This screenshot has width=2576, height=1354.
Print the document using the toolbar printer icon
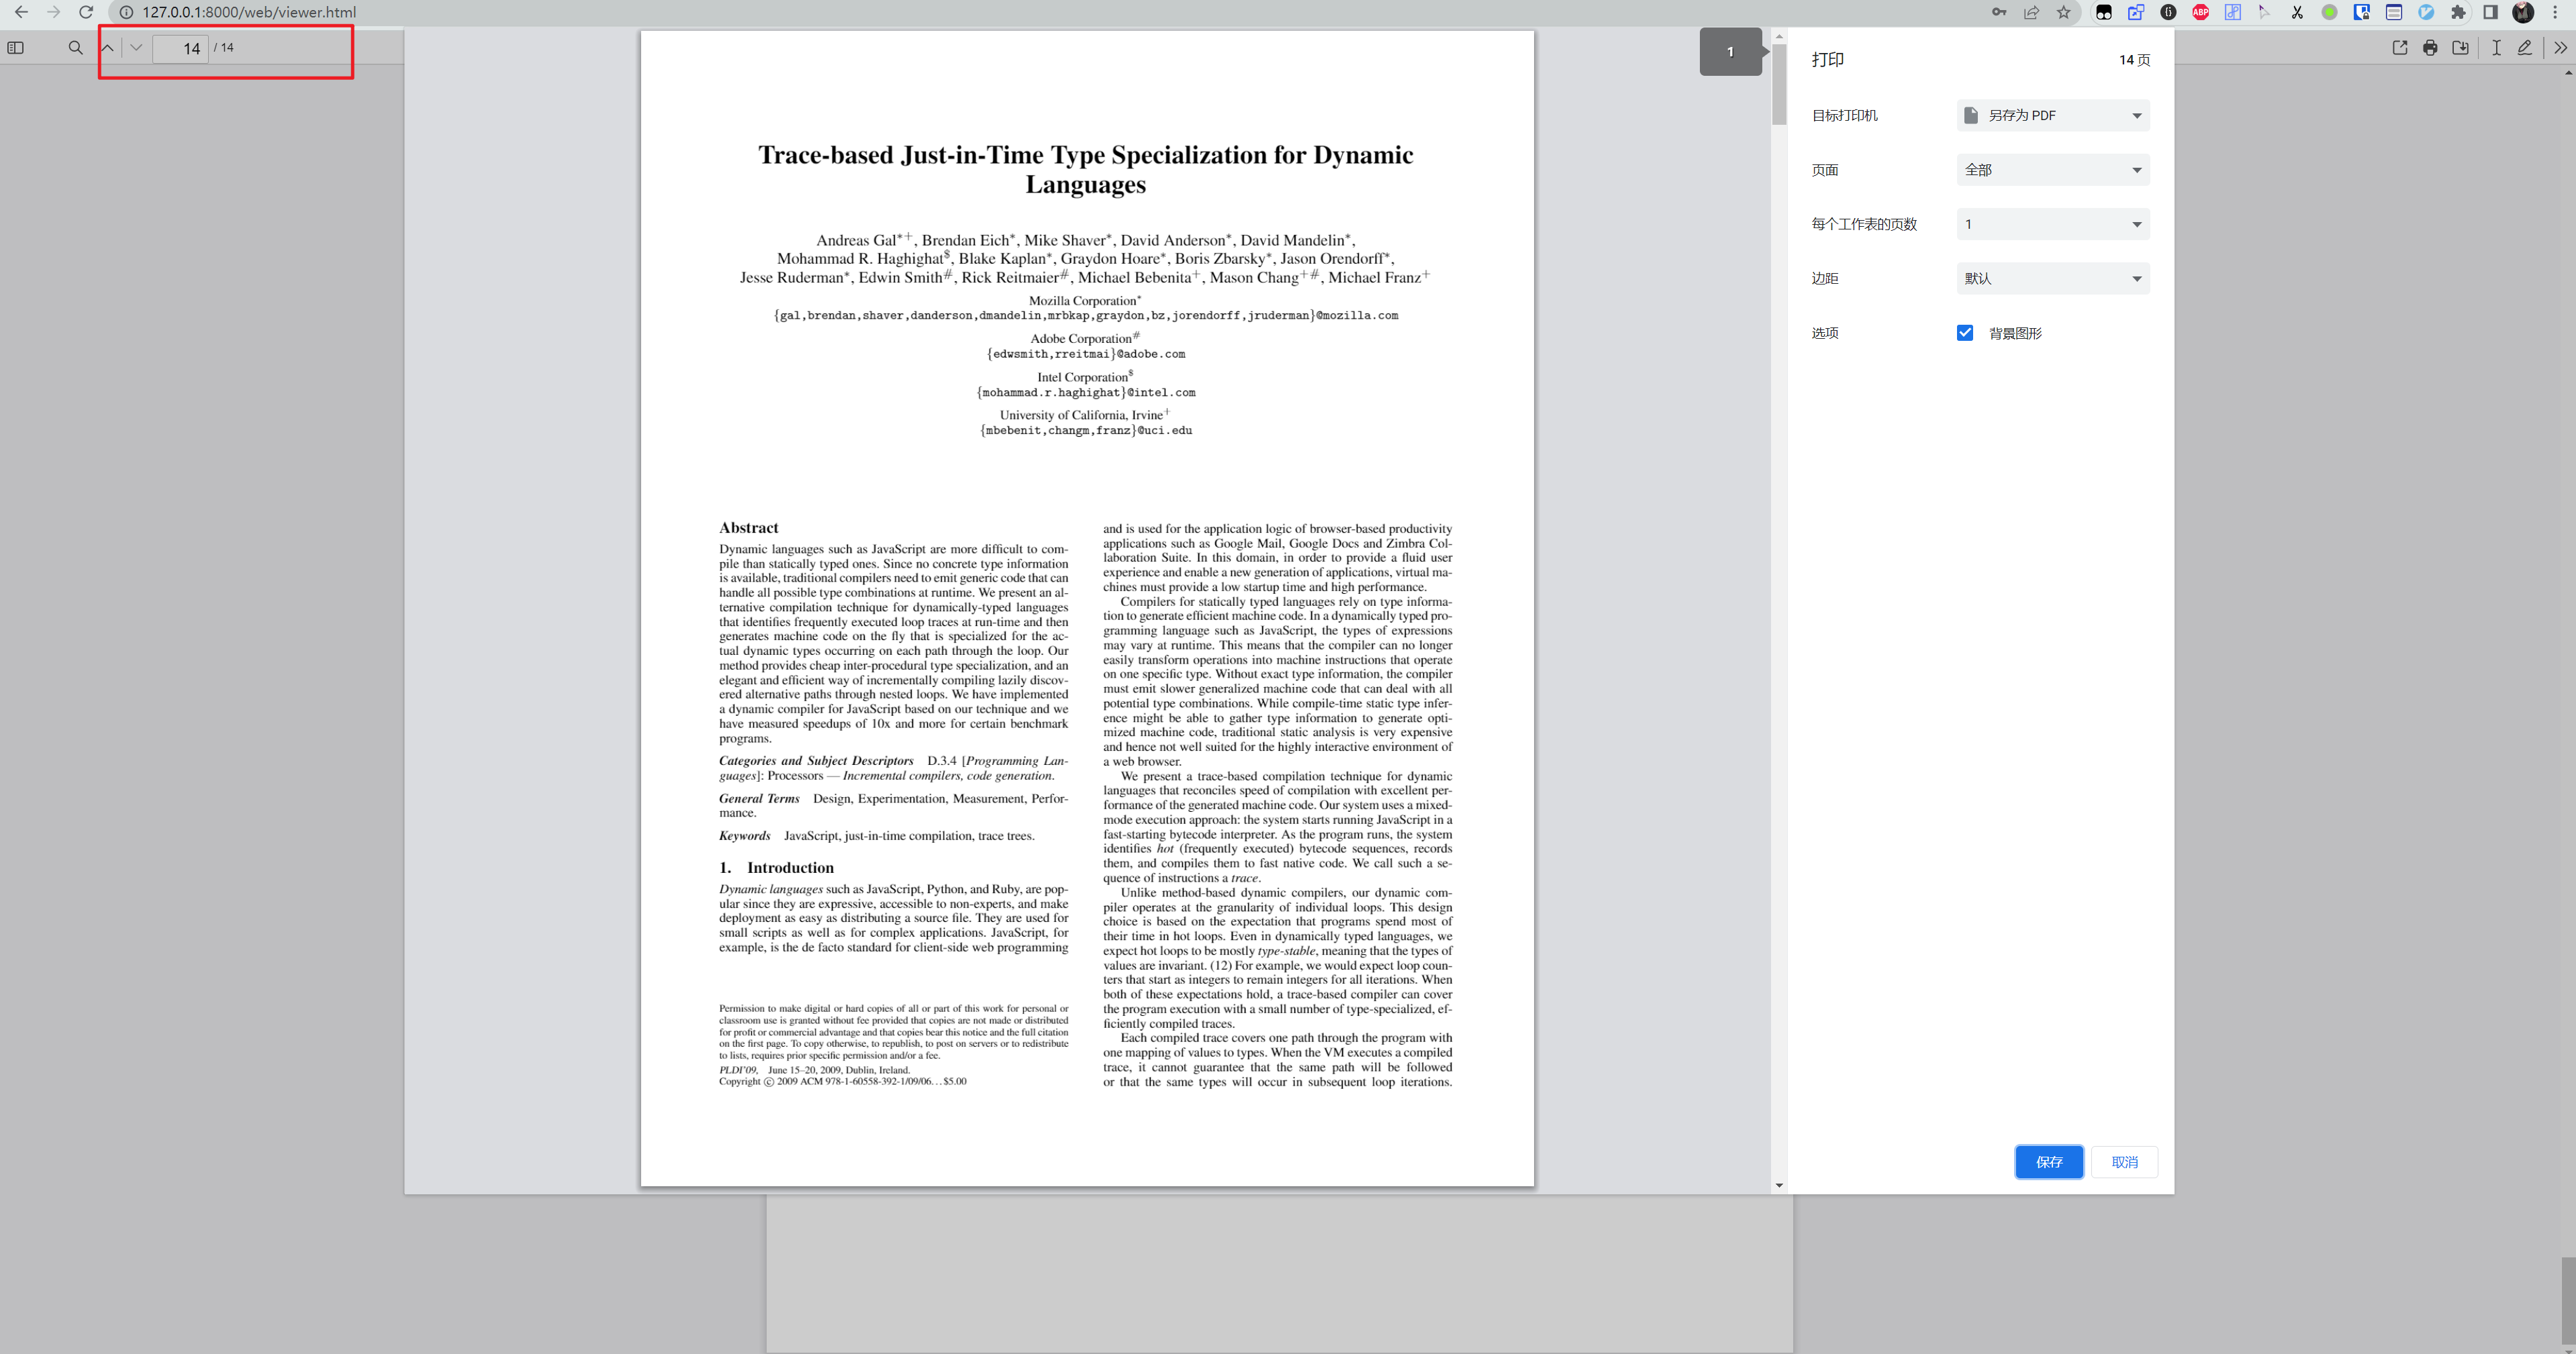coord(2430,47)
